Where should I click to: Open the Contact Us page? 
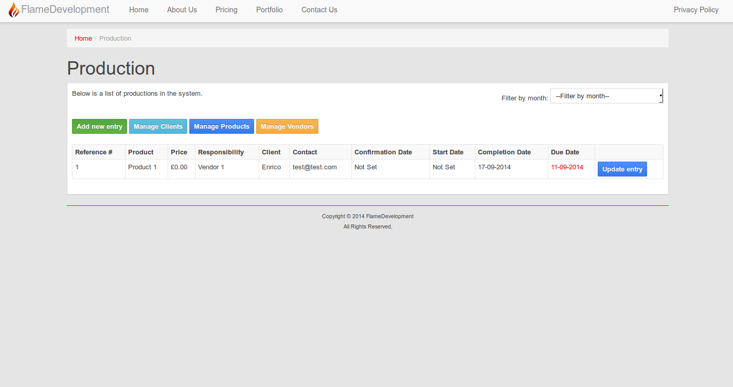[319, 10]
